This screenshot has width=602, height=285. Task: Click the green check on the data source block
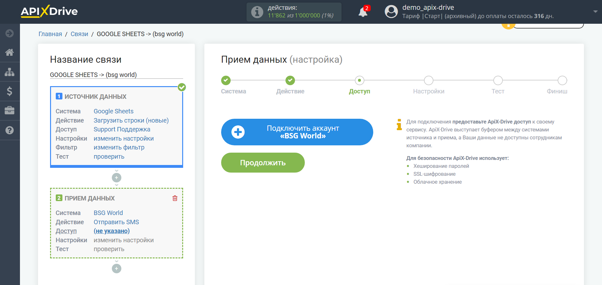tap(182, 87)
